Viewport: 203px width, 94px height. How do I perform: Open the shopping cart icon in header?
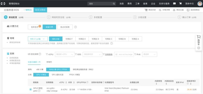pos(180,4)
